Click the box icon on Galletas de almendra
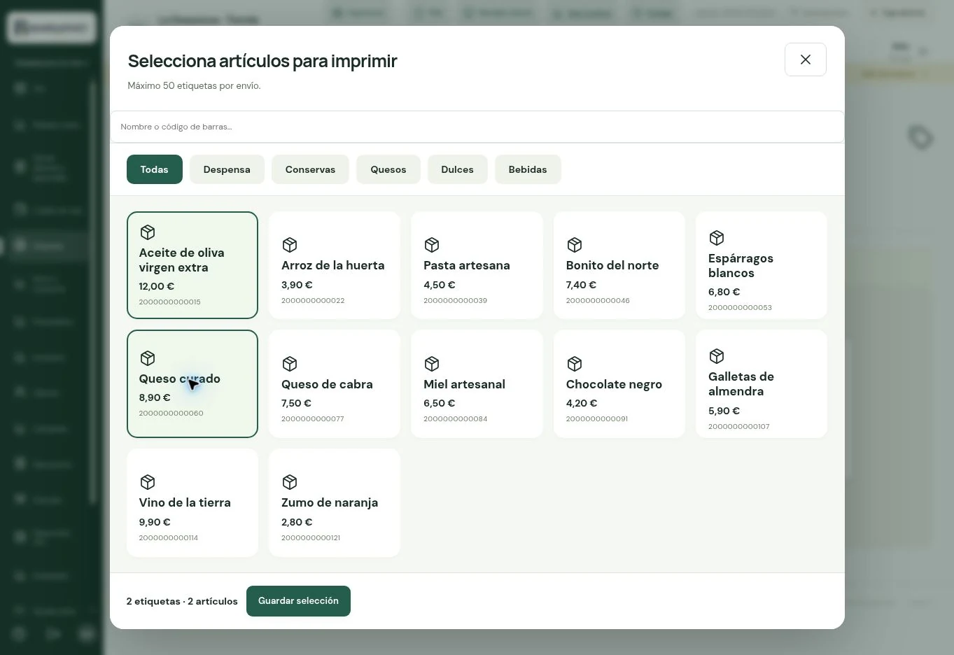 [717, 356]
